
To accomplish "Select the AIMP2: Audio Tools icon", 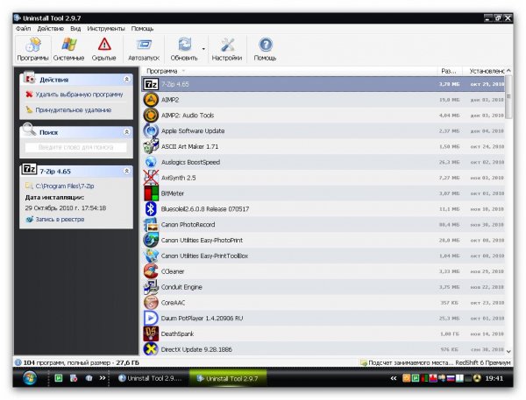I will [x=151, y=116].
